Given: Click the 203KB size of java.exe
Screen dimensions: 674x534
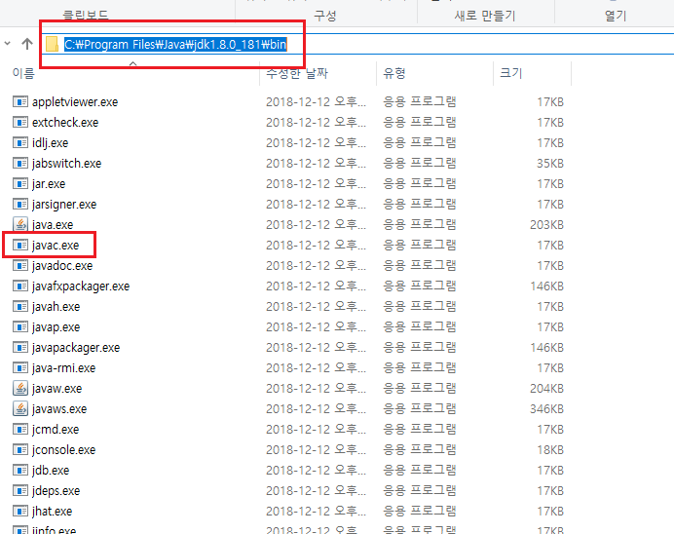Looking at the screenshot, I should tap(546, 225).
